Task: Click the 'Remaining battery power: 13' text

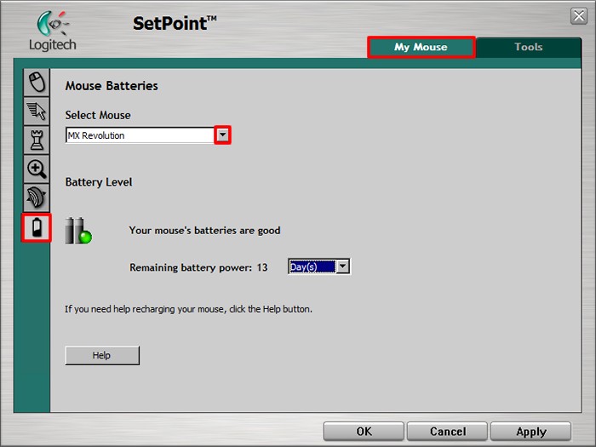Action: tap(198, 267)
